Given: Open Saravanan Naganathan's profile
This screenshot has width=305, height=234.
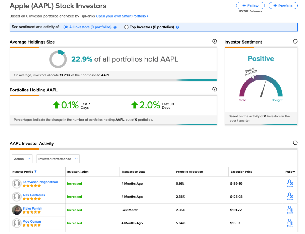Looking at the screenshot, I should pos(40,182).
